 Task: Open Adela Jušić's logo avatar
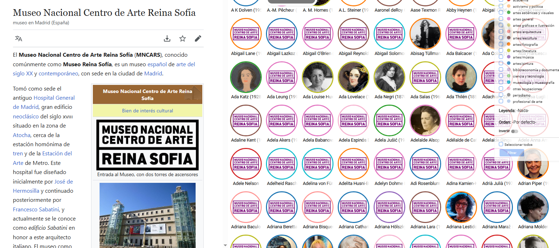tap(389, 120)
